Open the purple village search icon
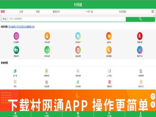This screenshot has height=117, width=156. tap(16, 36)
